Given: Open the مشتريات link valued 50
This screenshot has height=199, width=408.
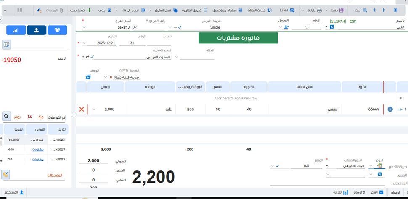Looking at the screenshot, I should [x=38, y=159].
